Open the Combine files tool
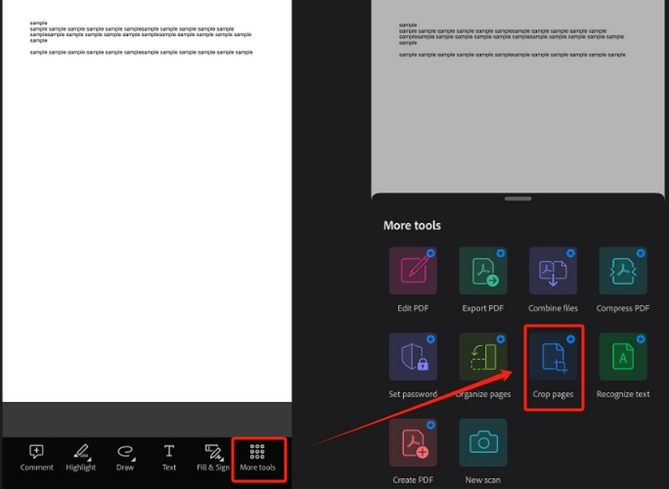Image resolution: width=669 pixels, height=489 pixels. point(553,270)
